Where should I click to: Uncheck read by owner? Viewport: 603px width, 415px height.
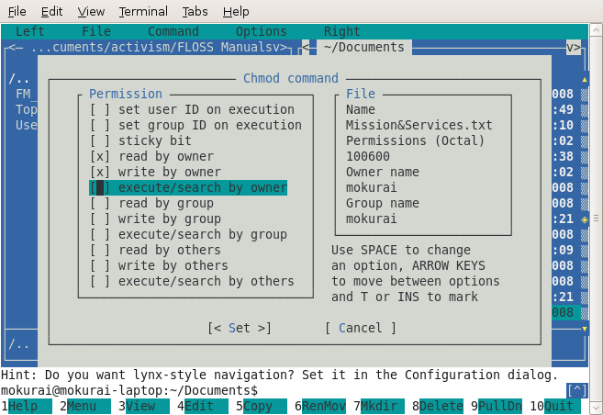[x=151, y=156]
